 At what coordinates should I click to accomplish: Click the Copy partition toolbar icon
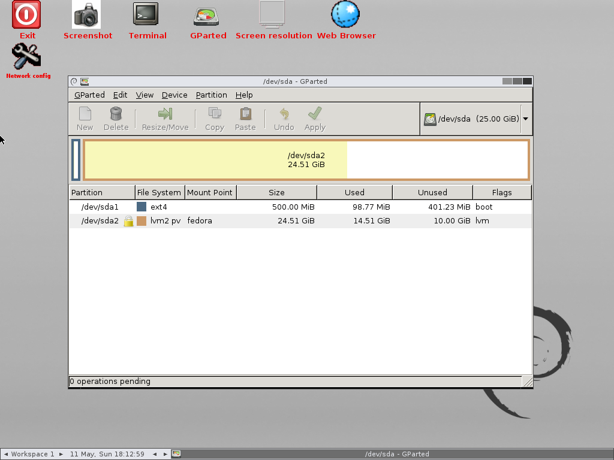tap(215, 114)
